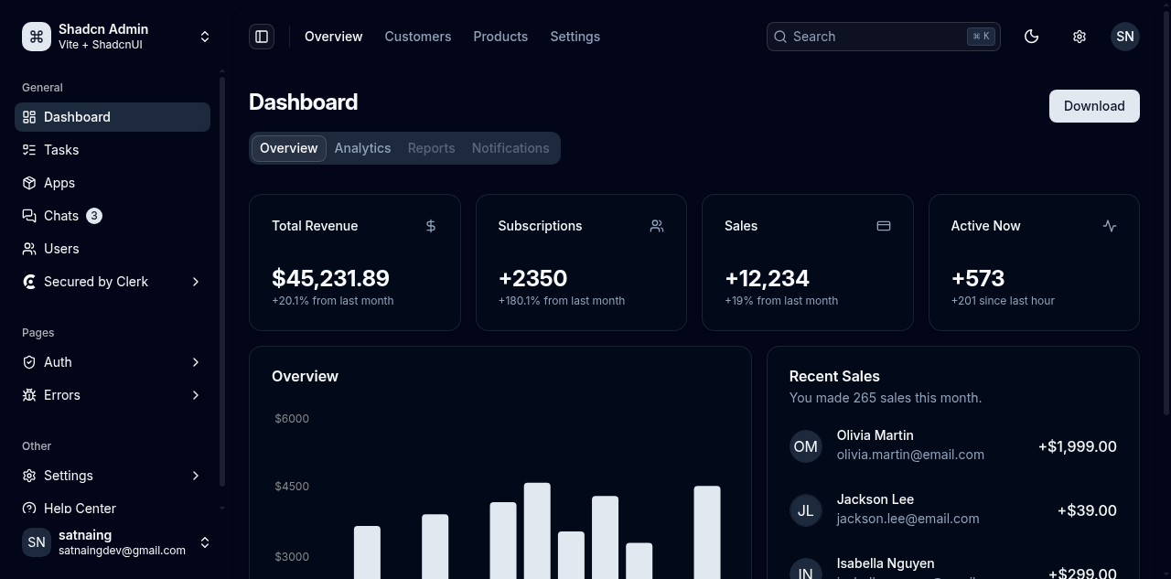
Task: Expand the Auth pages submenu
Action: [x=196, y=362]
